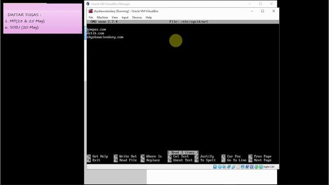Click the Where Is shortcut label
Viewport: 329px width, 185px height.
pyautogui.click(x=154, y=156)
